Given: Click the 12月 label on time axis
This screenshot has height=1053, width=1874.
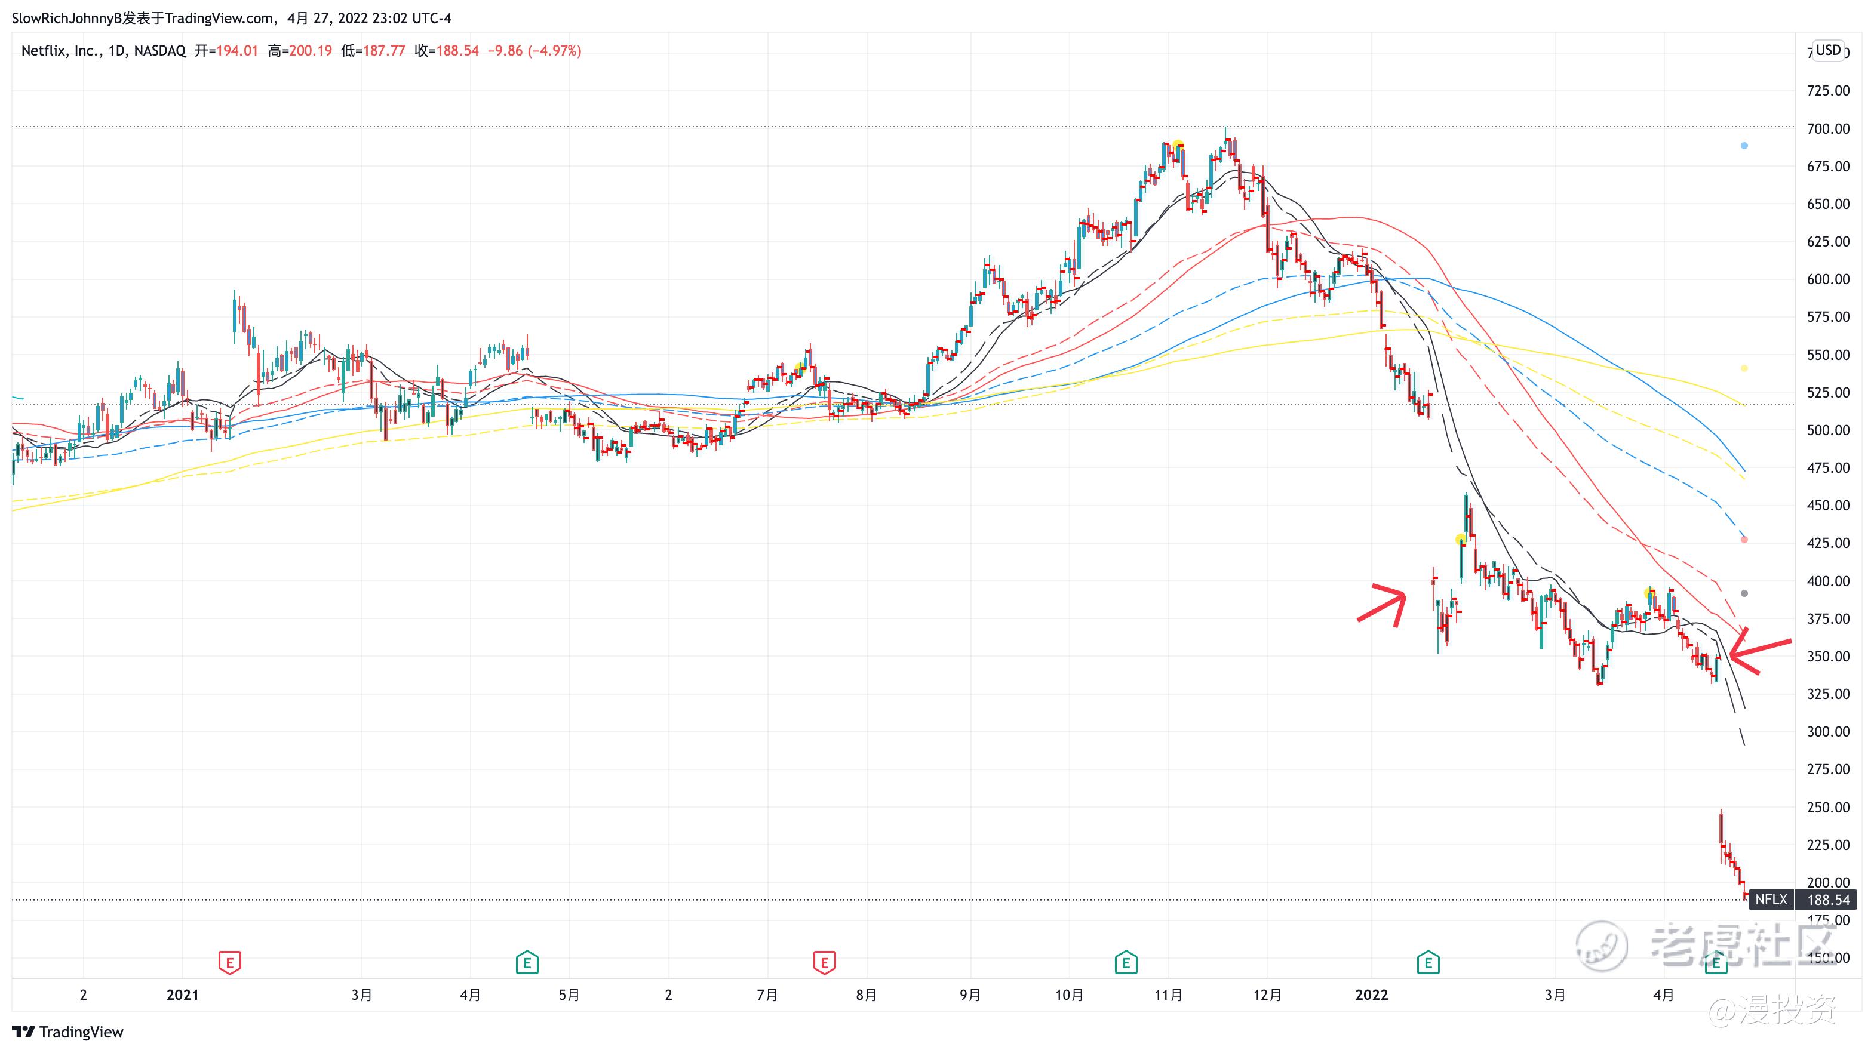Looking at the screenshot, I should pyautogui.click(x=1267, y=995).
